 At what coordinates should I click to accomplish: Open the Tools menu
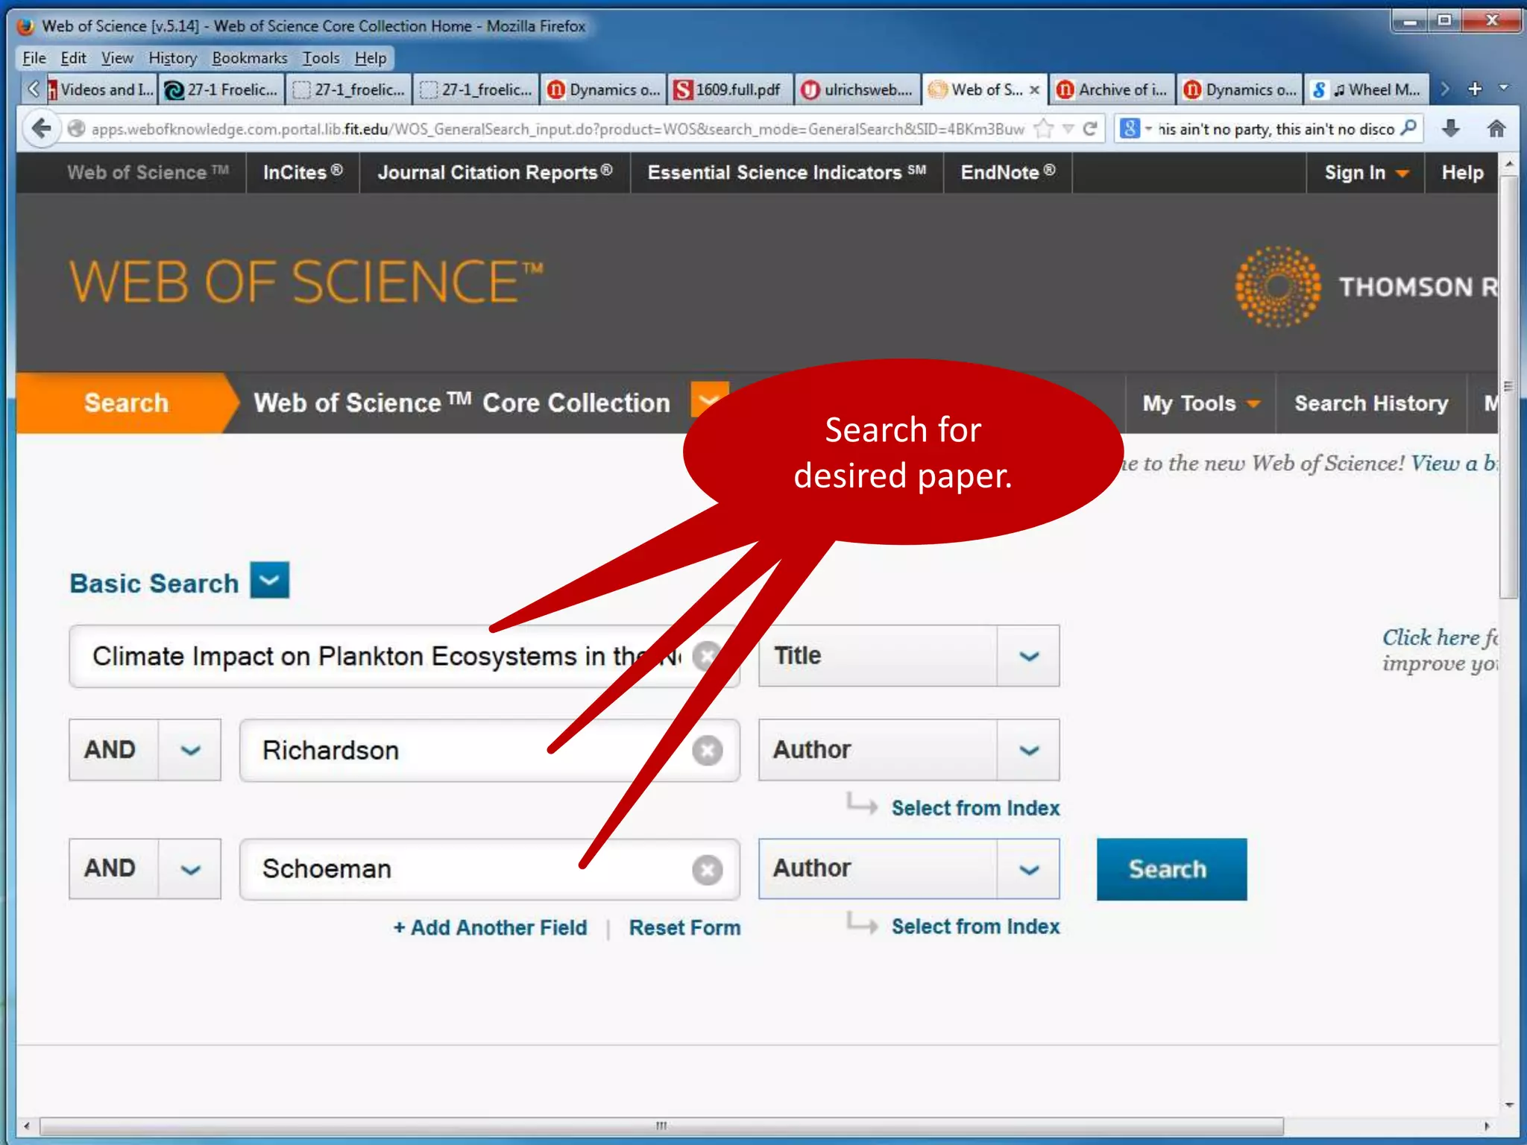click(321, 57)
